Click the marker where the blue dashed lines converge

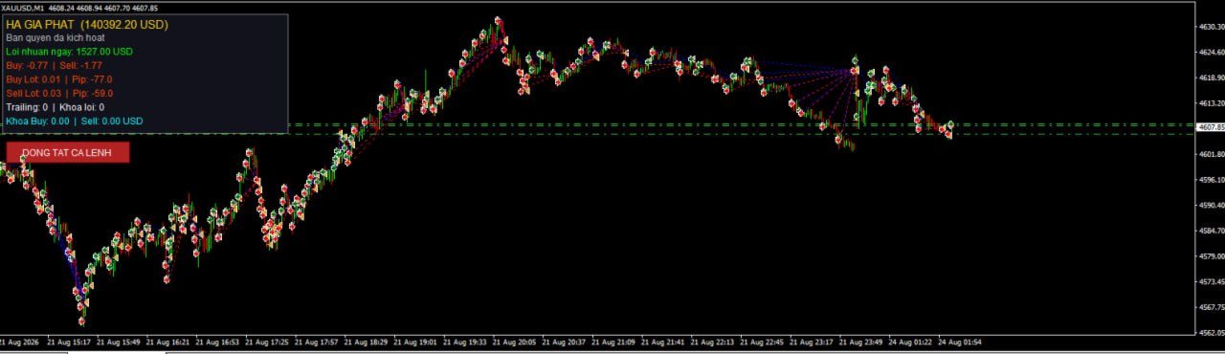pos(855,70)
